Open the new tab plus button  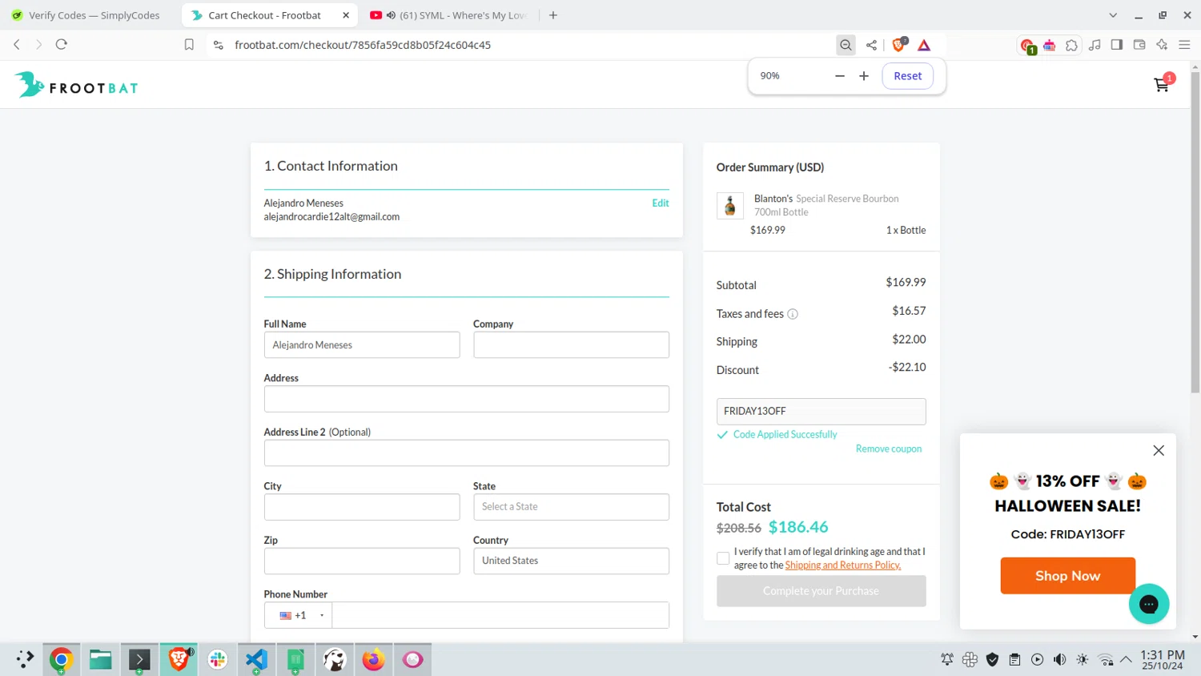coord(553,15)
